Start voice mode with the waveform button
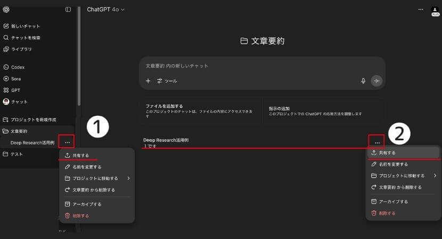The image size is (442, 239). (x=376, y=81)
